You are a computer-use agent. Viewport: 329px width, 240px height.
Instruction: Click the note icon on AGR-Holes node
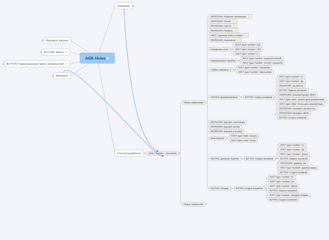(x=108, y=58)
